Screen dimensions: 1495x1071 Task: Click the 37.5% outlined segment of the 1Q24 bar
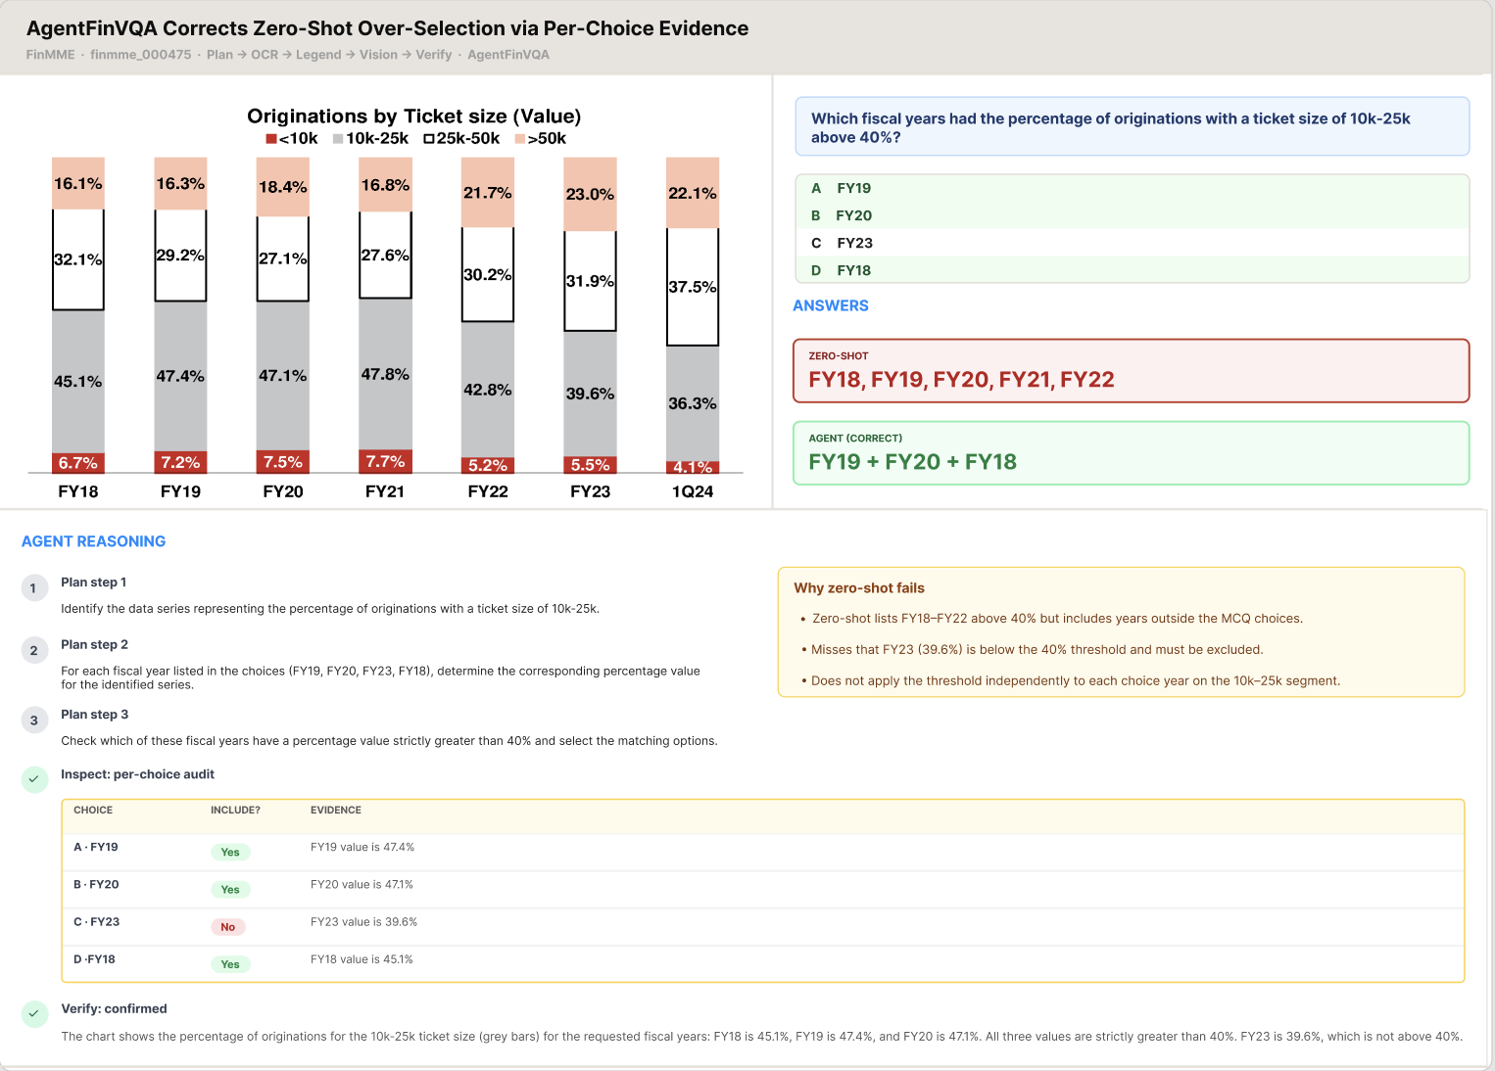pyautogui.click(x=693, y=287)
